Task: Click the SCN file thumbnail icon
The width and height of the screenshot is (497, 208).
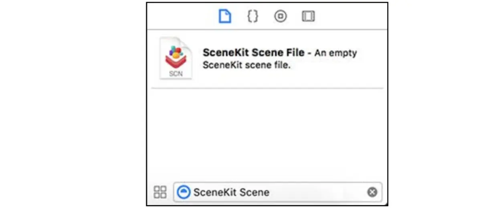Action: coord(176,58)
